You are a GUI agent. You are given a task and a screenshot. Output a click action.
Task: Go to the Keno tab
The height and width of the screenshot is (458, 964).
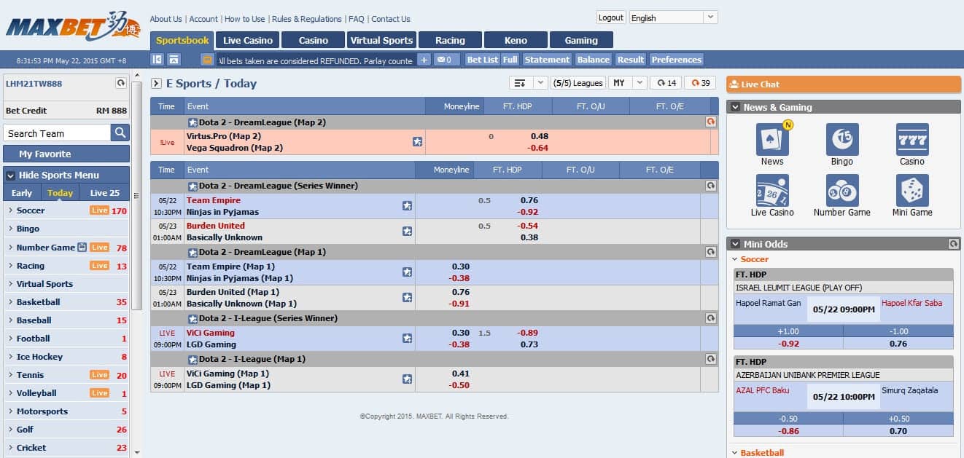[x=516, y=40]
